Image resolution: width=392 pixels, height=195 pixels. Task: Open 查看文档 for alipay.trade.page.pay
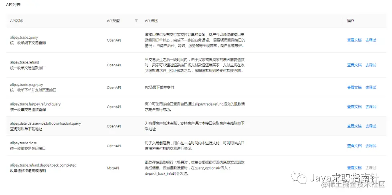click(354, 88)
